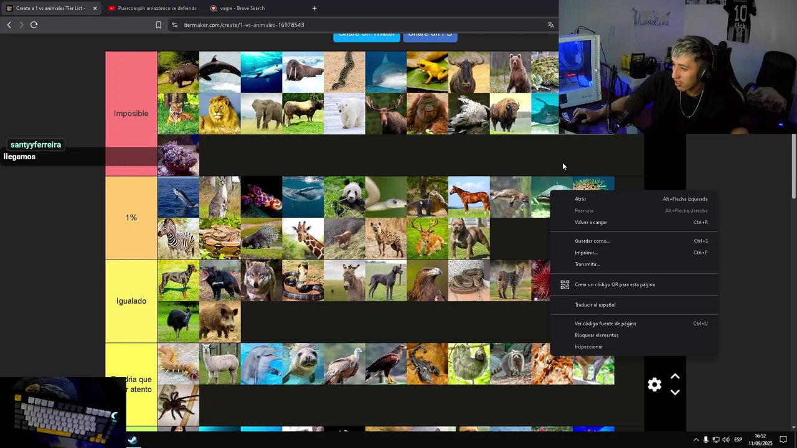This screenshot has width=797, height=448.
Task: Select the brown horse thumbnail
Action: click(x=469, y=197)
